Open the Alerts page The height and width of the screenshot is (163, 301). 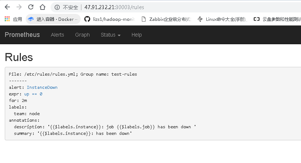(58, 35)
